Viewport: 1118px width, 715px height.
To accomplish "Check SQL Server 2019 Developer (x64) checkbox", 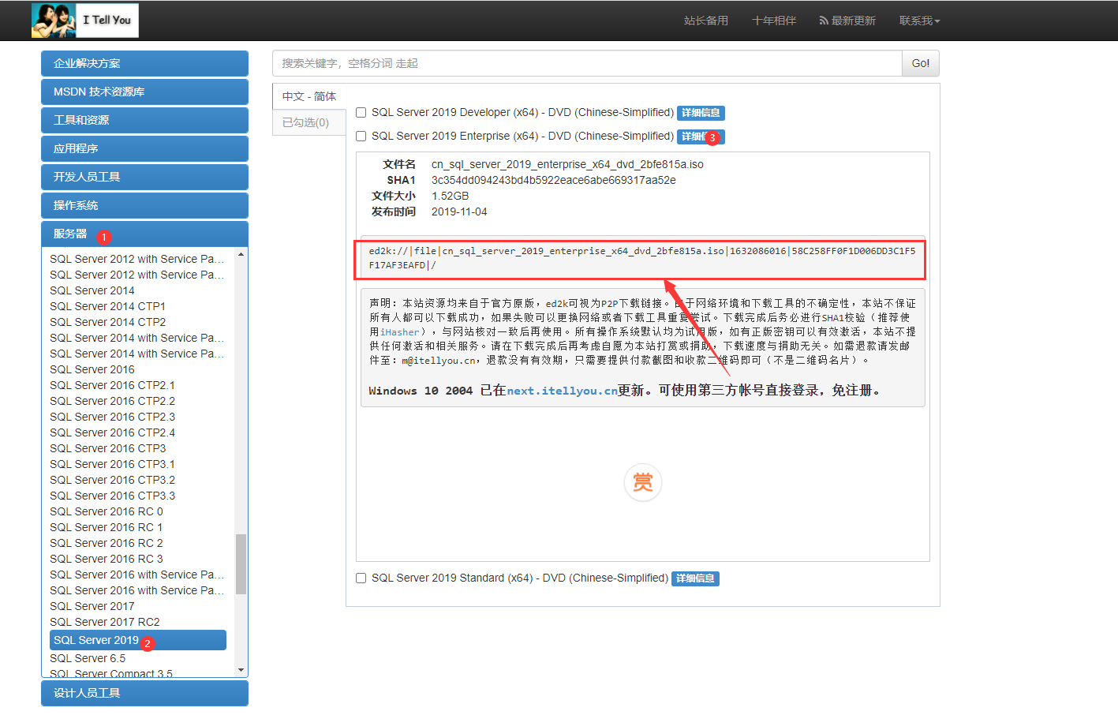I will [361, 113].
